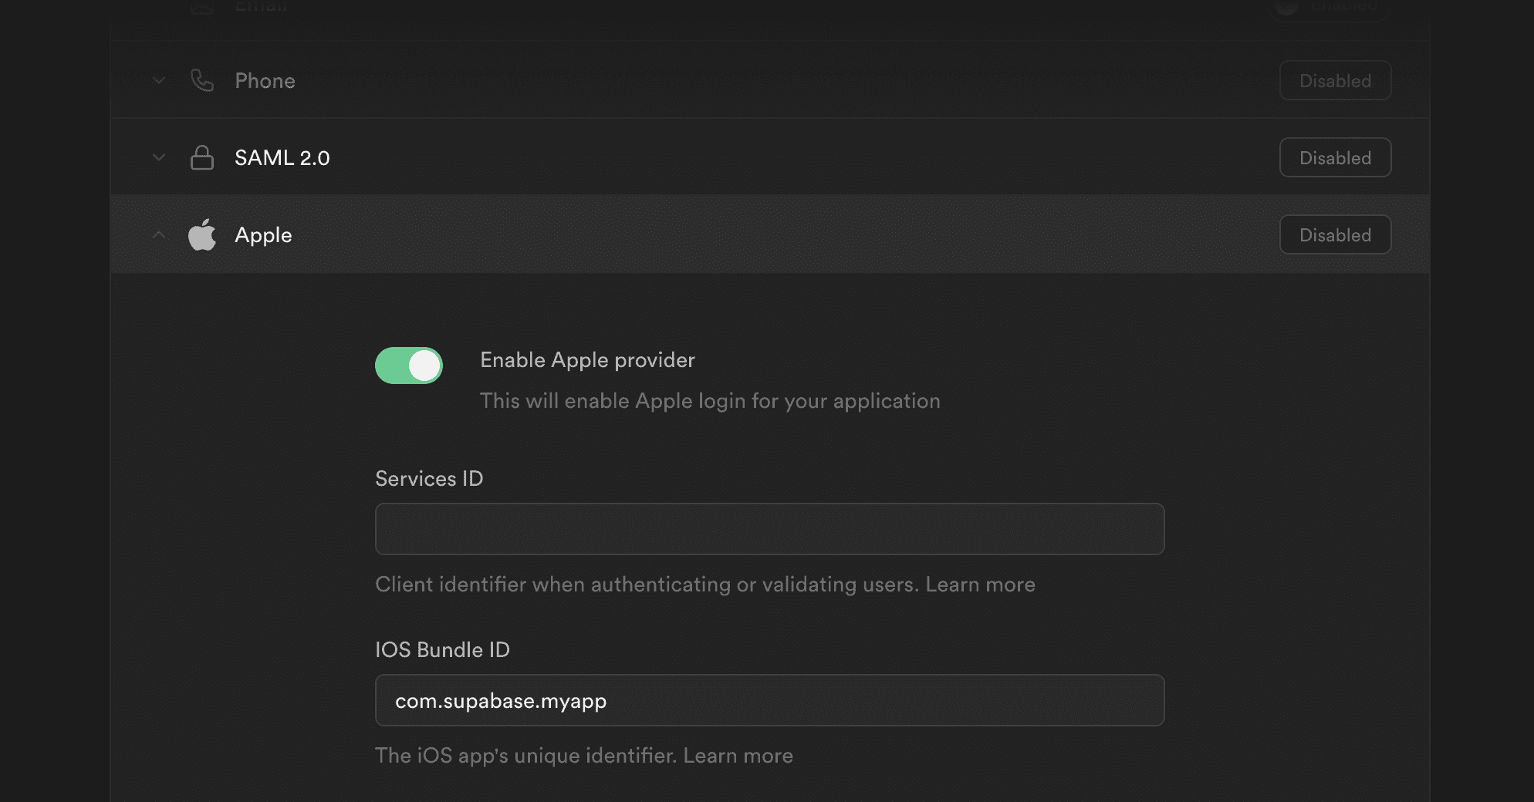Click the Phone handset icon
Screen dimensions: 1534x802
(201, 80)
